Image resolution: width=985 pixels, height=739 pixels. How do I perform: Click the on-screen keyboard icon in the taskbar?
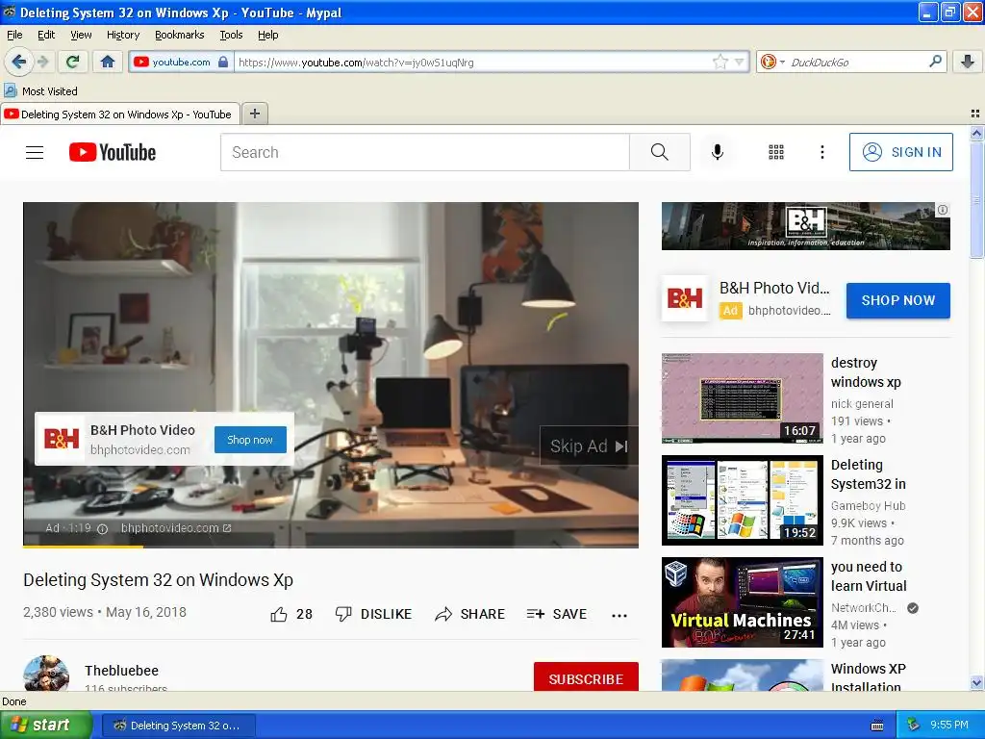click(877, 726)
